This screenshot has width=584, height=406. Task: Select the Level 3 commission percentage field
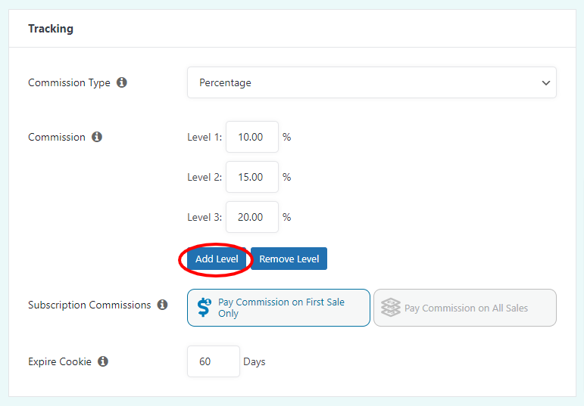[251, 217]
